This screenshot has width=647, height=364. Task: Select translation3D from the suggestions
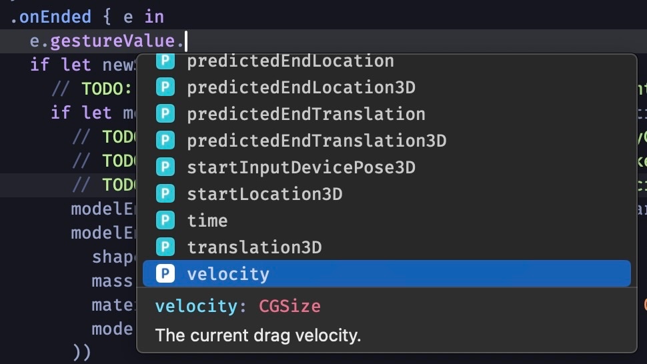[387, 247]
